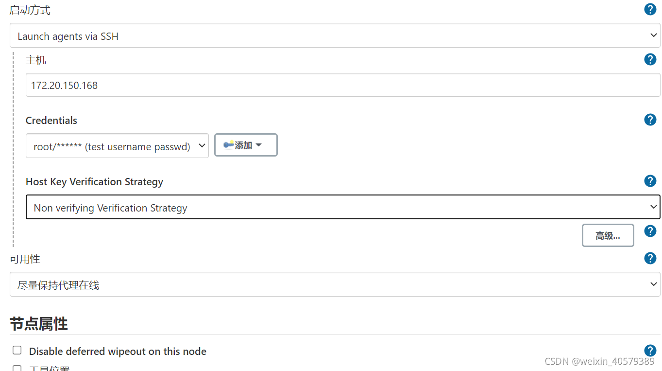This screenshot has width=662, height=371.
Task: Click the host field containing 172.20.150.168
Action: coord(343,85)
